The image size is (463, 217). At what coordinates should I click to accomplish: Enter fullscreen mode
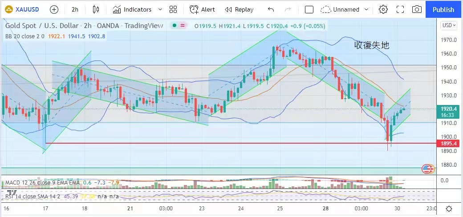pyautogui.click(x=400, y=9)
